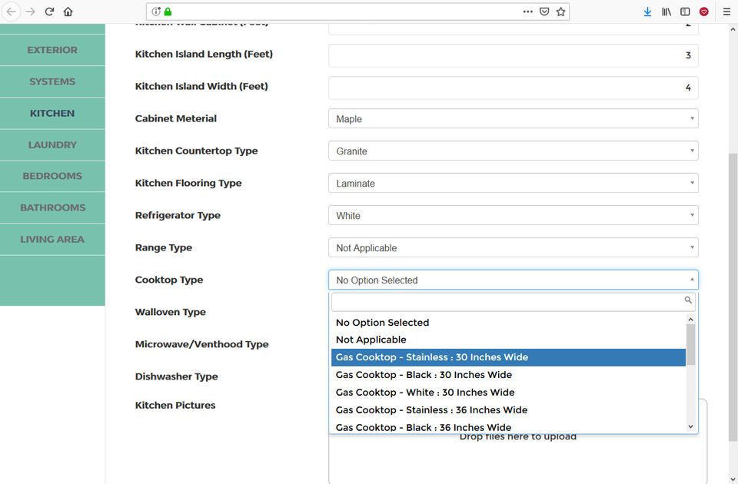Open the Refrigerator Type dropdown
Screen dimensions: 738x484
513,216
